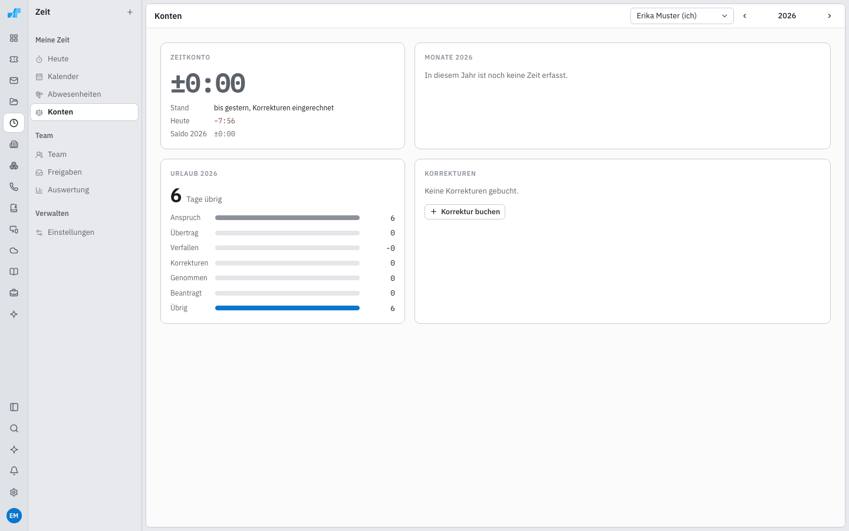Open the Team item with people icon
Image resolution: width=849 pixels, height=531 pixels.
click(84, 155)
